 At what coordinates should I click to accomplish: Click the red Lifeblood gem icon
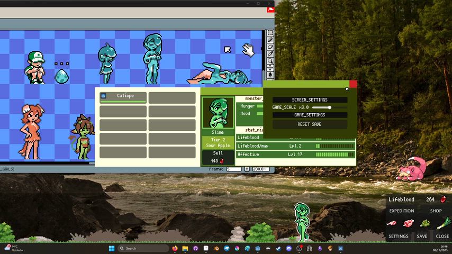(x=443, y=199)
